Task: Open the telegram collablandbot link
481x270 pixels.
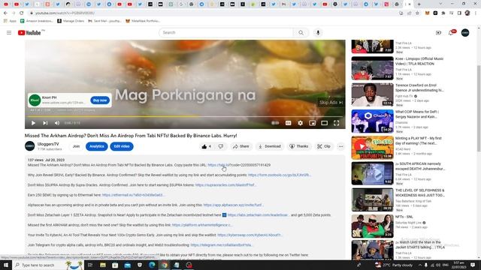Action: pos(221,245)
